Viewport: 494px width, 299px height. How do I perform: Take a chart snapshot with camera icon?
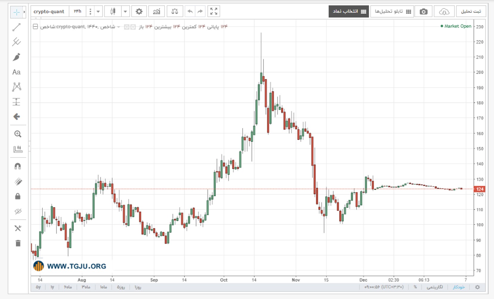coord(424,11)
